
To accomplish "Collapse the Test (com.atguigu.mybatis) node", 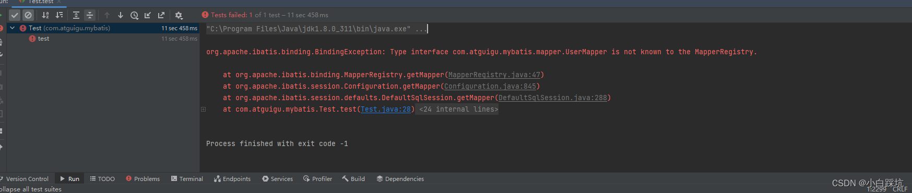I will tap(12, 28).
